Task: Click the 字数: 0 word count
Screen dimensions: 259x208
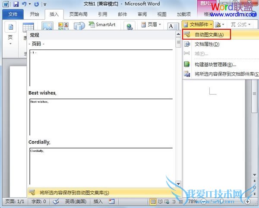Action: (x=38, y=202)
